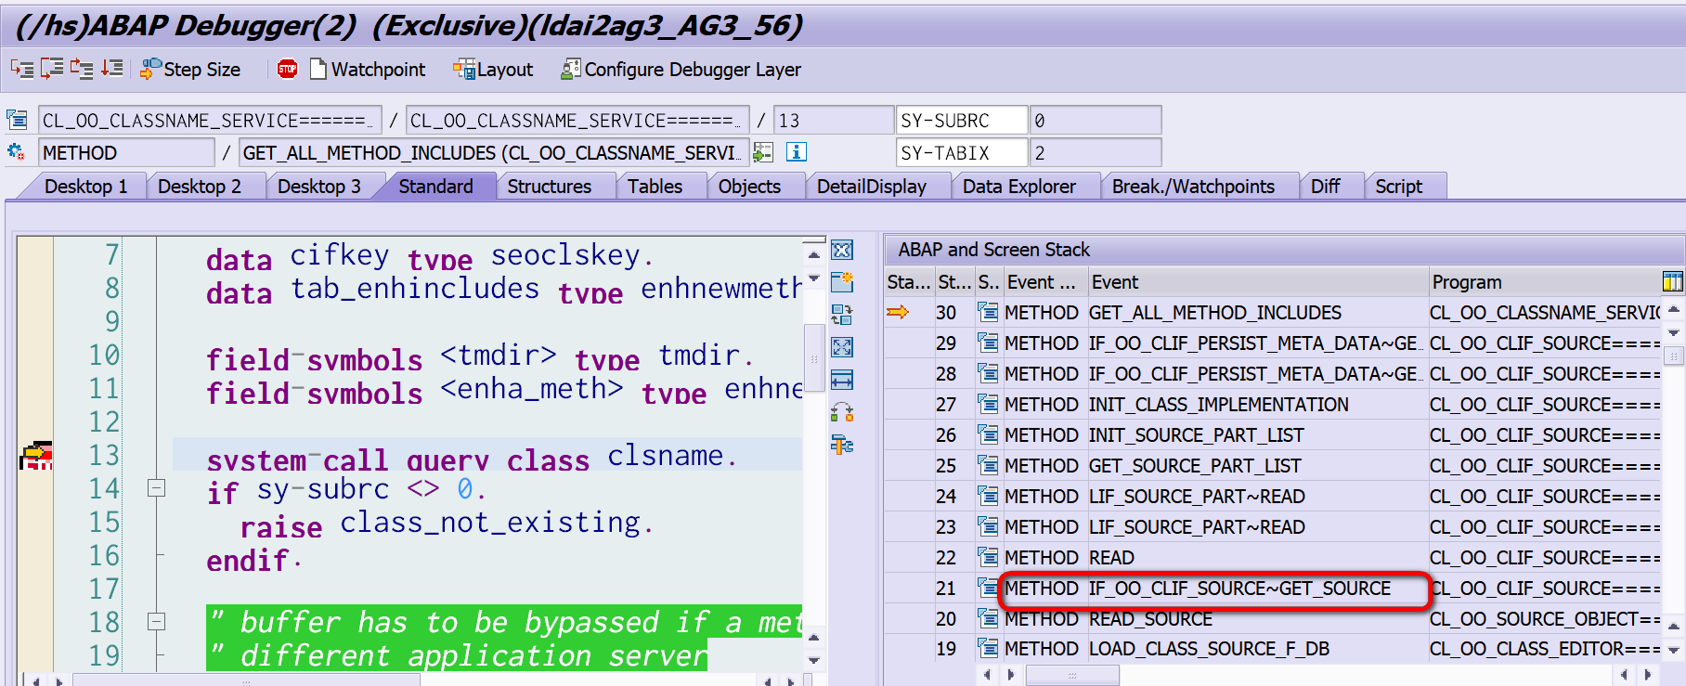This screenshot has height=686, width=1686.
Task: Click the breakpoint marker at line 13
Action: [36, 455]
